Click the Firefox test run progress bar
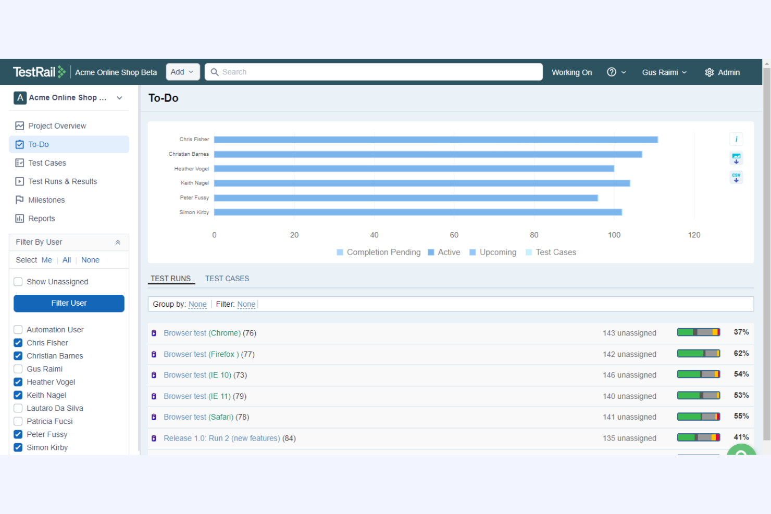This screenshot has height=514, width=771. pos(698,353)
